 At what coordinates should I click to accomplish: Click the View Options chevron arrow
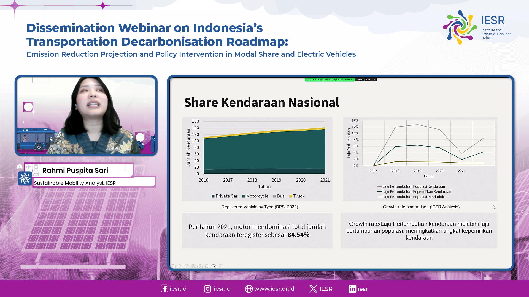point(374,79)
